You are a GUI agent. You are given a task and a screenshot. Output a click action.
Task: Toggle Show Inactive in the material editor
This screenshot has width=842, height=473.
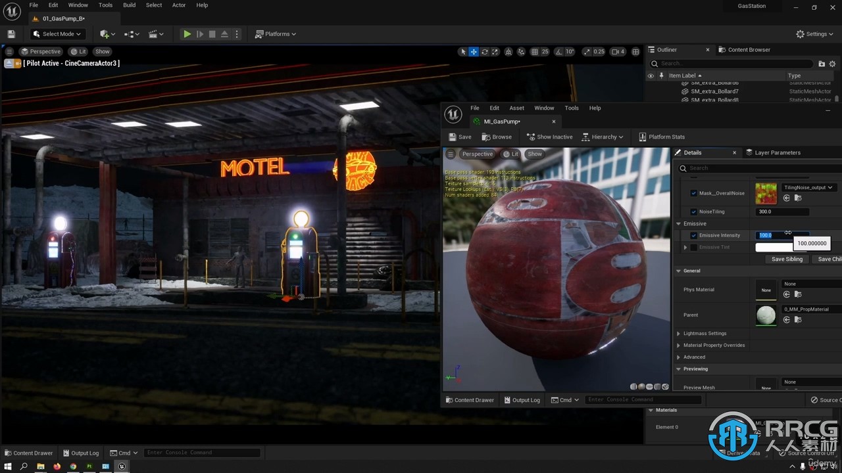coord(549,137)
